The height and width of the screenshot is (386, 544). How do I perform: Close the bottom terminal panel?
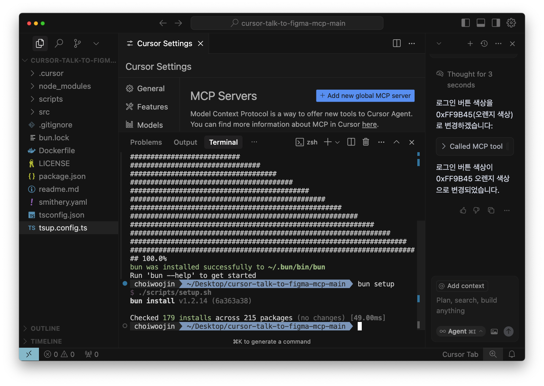click(412, 142)
